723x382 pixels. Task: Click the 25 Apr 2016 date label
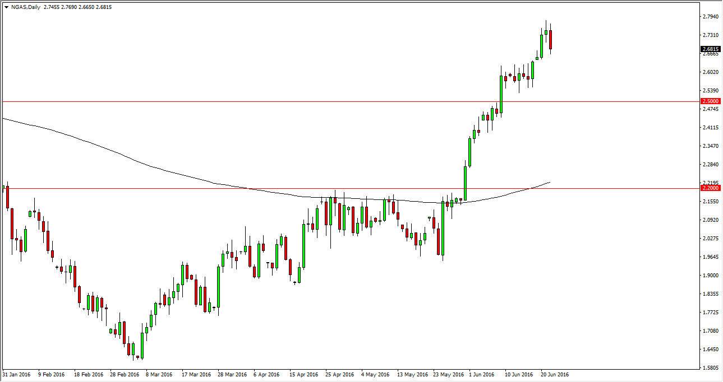[x=339, y=374]
